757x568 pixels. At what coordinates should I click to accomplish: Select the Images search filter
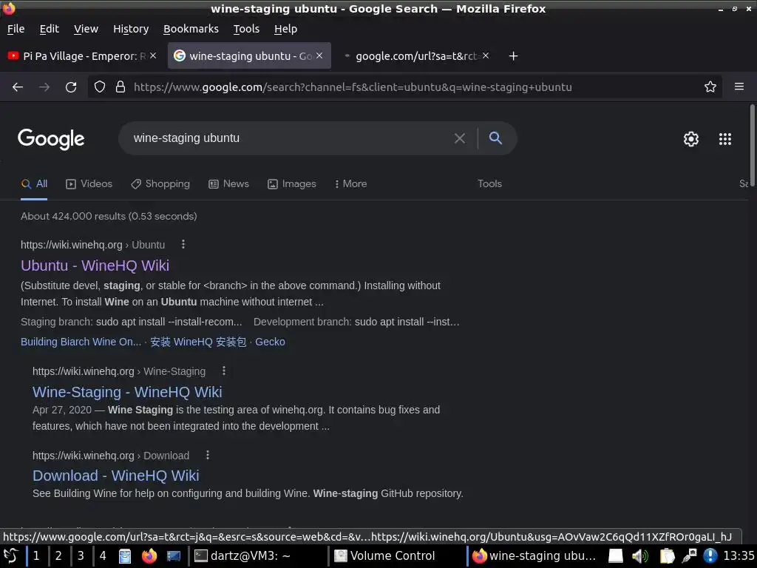pyautogui.click(x=292, y=183)
